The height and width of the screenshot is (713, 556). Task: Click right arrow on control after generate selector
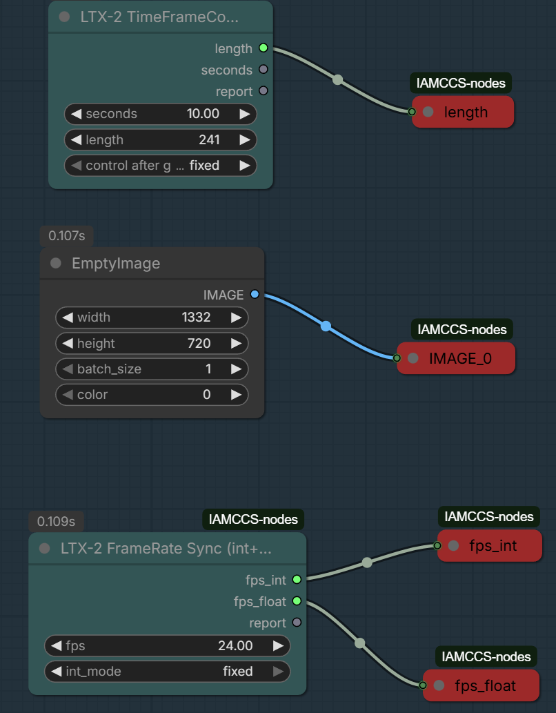244,166
